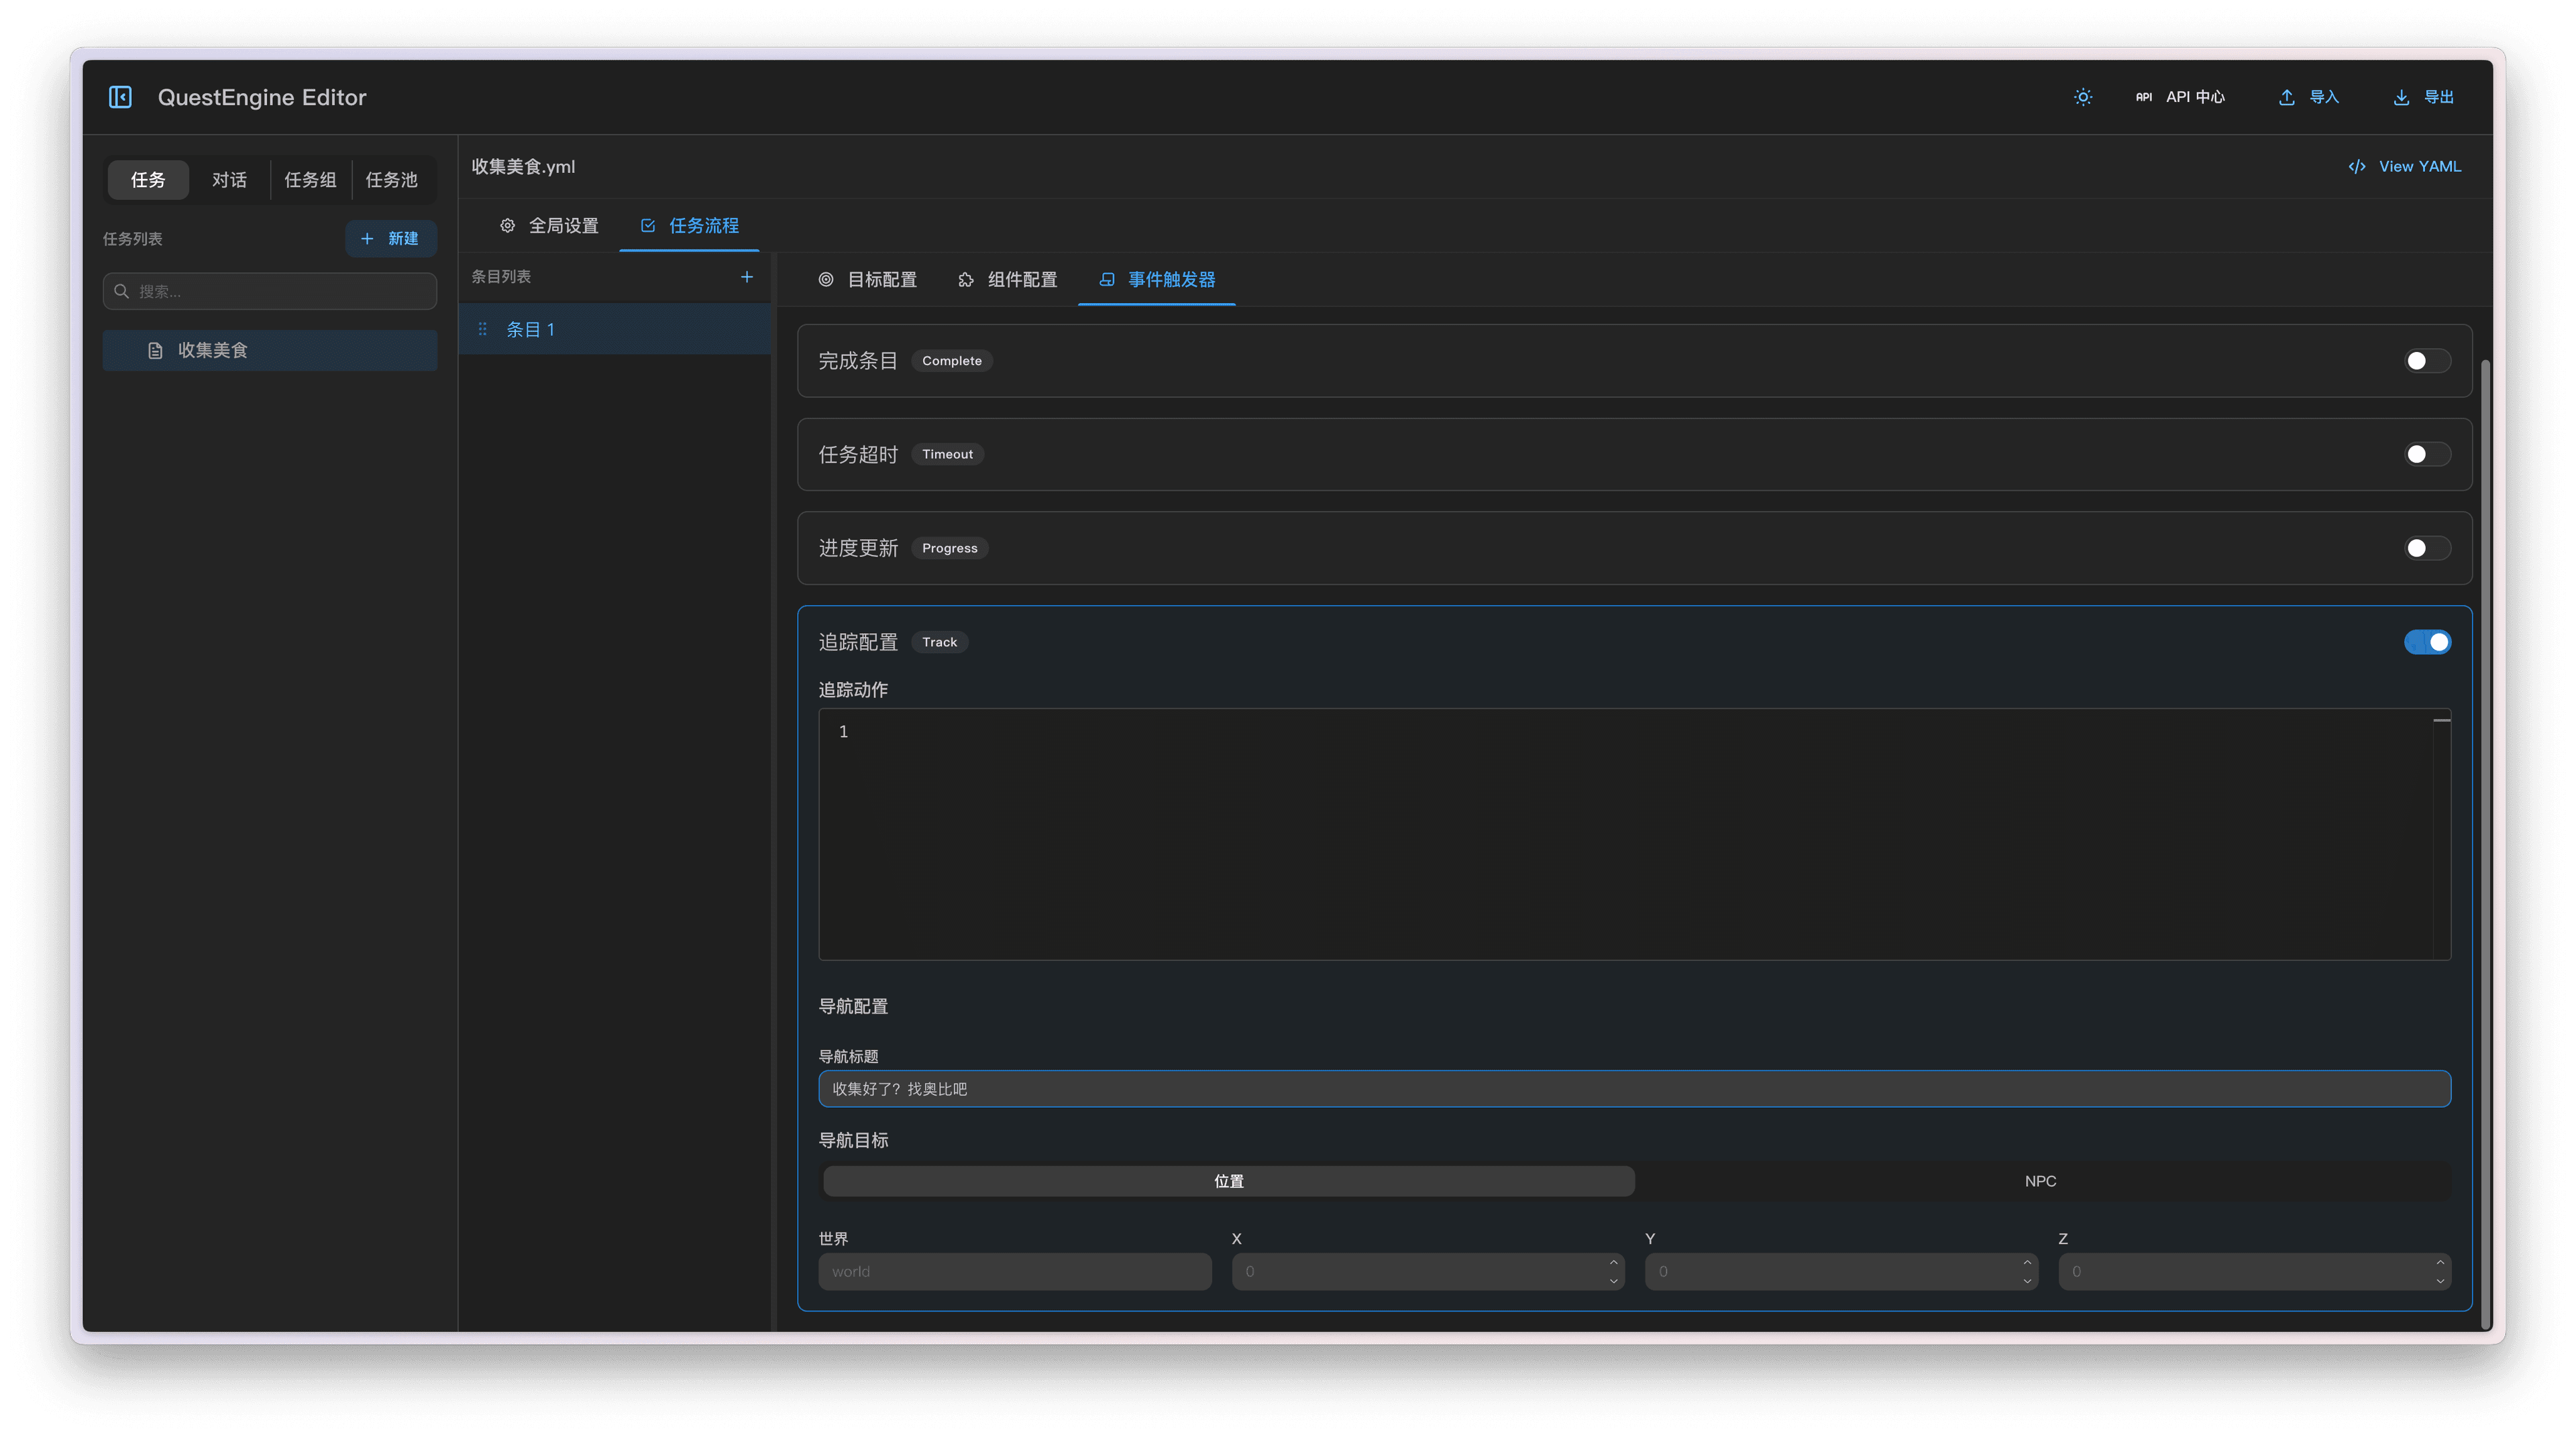This screenshot has width=2576, height=1437.
Task: Increment the X coordinate stepper
Action: (1613, 1262)
